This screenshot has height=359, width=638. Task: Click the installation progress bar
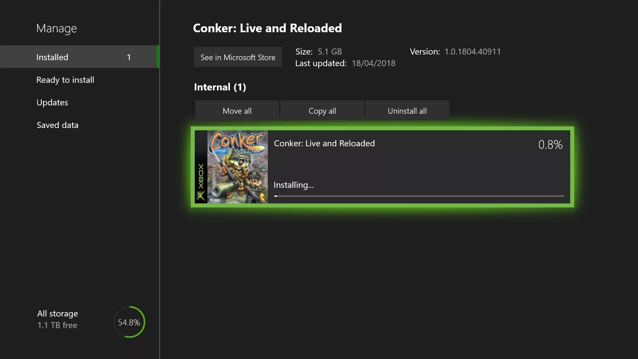[419, 196]
